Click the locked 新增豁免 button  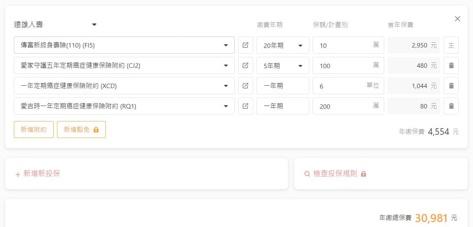[x=81, y=130]
